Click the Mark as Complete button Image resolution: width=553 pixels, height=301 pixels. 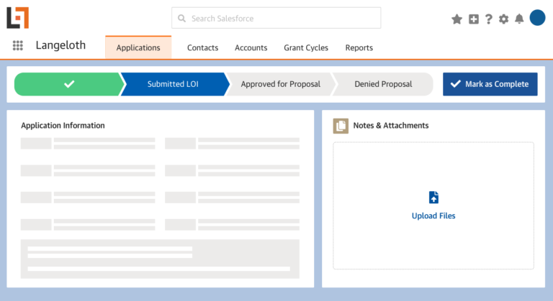tap(490, 84)
